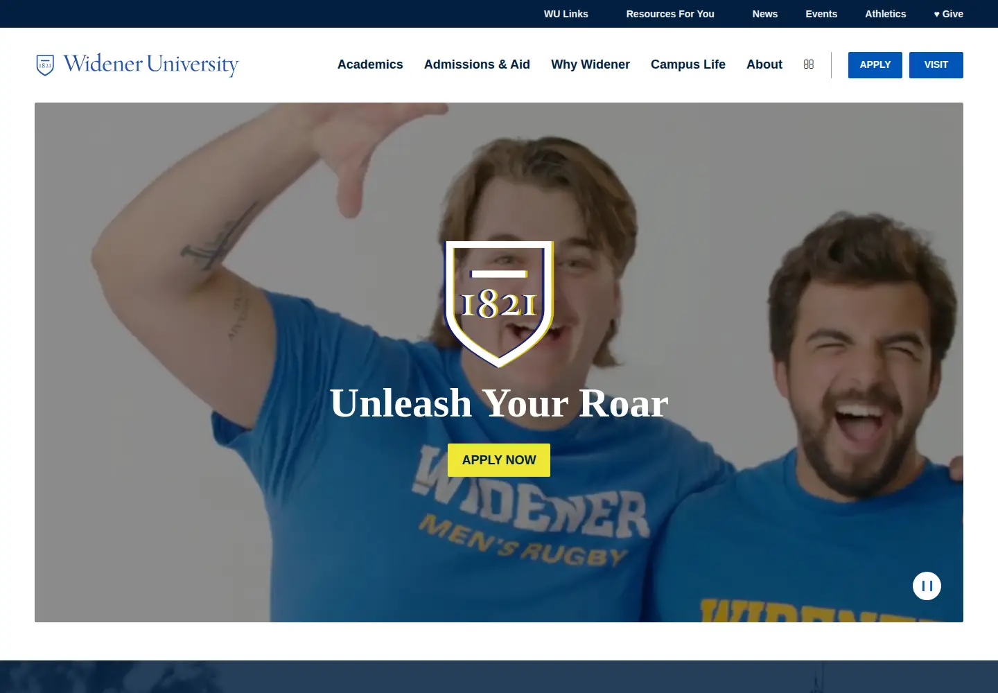This screenshot has height=693, width=998.
Task: Go to the News page
Action: click(x=765, y=14)
